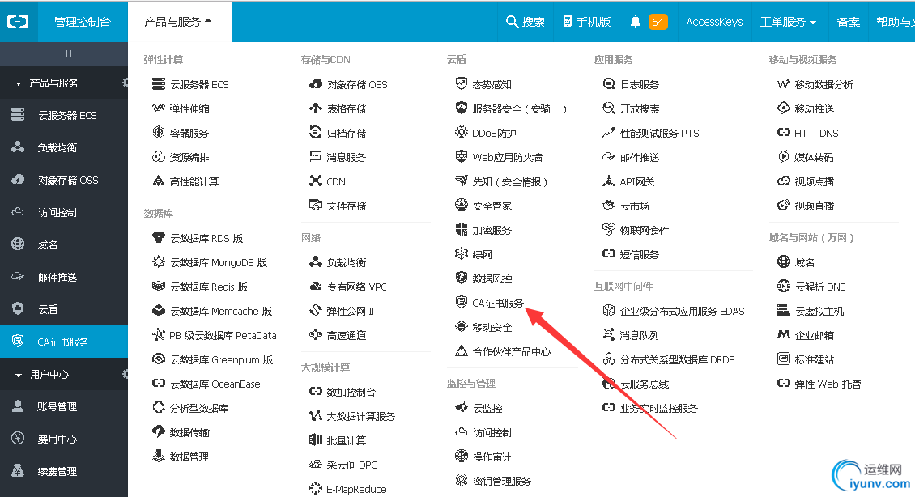Image resolution: width=915 pixels, height=497 pixels.
Task: Click the settings gear beside 产品与服务 sidebar header
Action: [x=125, y=83]
